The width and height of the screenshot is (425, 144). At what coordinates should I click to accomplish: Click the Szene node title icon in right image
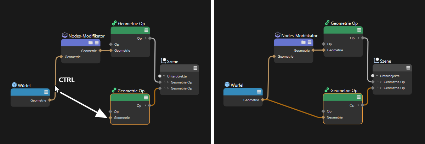[x=376, y=61]
